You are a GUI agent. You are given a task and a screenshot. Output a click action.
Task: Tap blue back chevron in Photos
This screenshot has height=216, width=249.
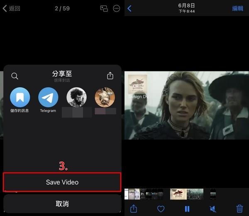pyautogui.click(x=129, y=8)
